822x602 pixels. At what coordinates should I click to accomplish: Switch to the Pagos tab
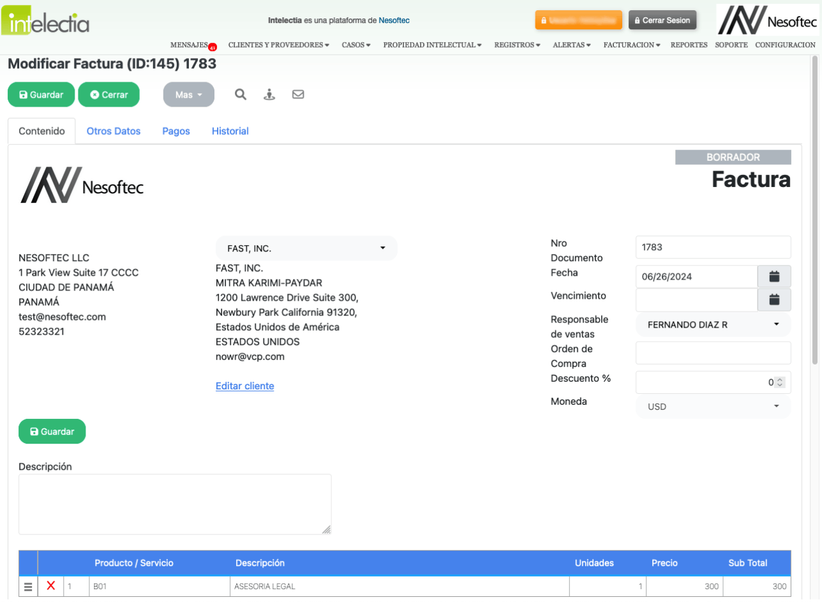coord(176,131)
